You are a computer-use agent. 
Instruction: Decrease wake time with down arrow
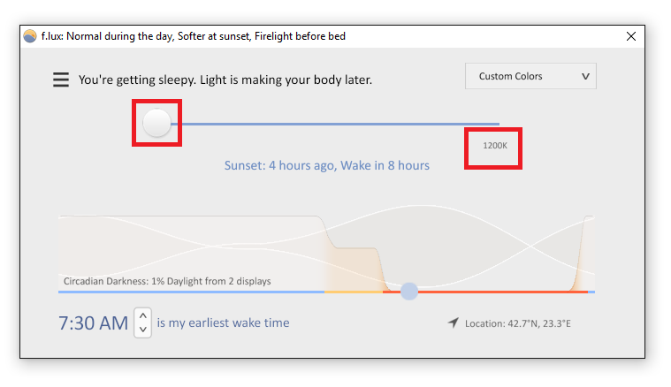pos(143,330)
